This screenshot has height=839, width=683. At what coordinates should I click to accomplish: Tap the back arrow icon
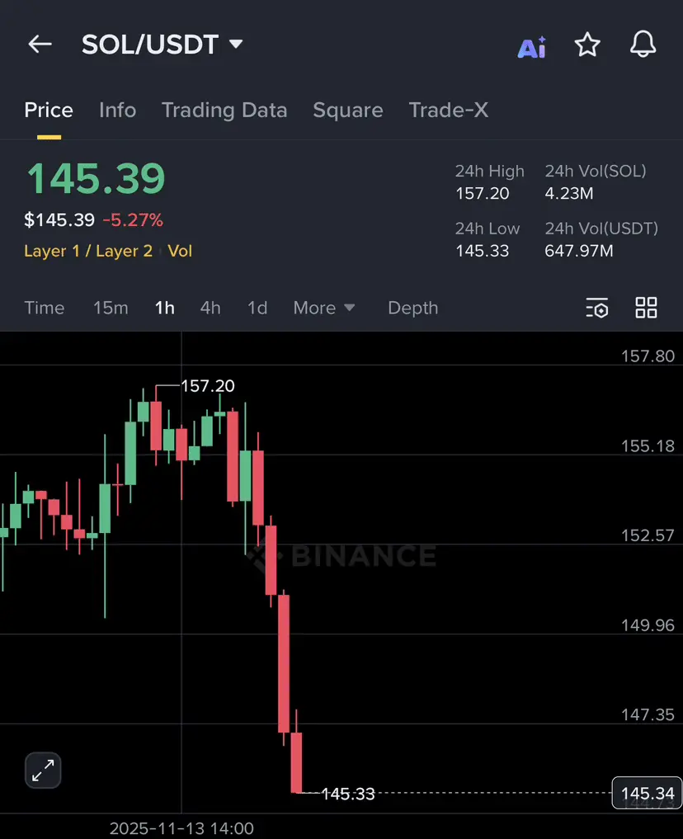(40, 45)
